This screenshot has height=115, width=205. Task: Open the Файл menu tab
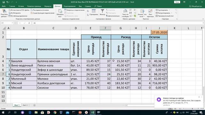4,6
